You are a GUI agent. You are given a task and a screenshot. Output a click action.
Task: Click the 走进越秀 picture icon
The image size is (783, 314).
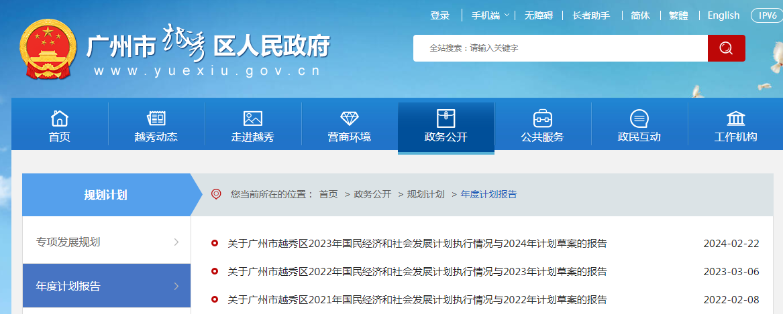point(253,119)
